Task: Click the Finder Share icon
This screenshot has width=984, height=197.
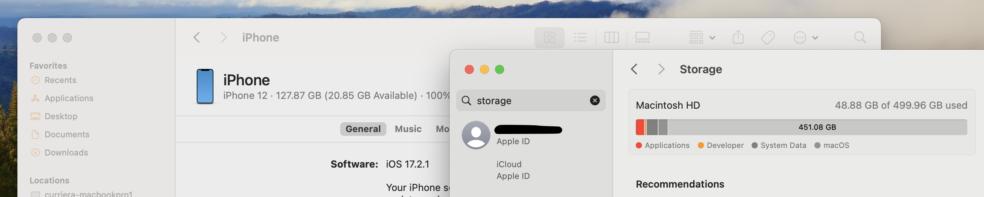Action: (738, 37)
